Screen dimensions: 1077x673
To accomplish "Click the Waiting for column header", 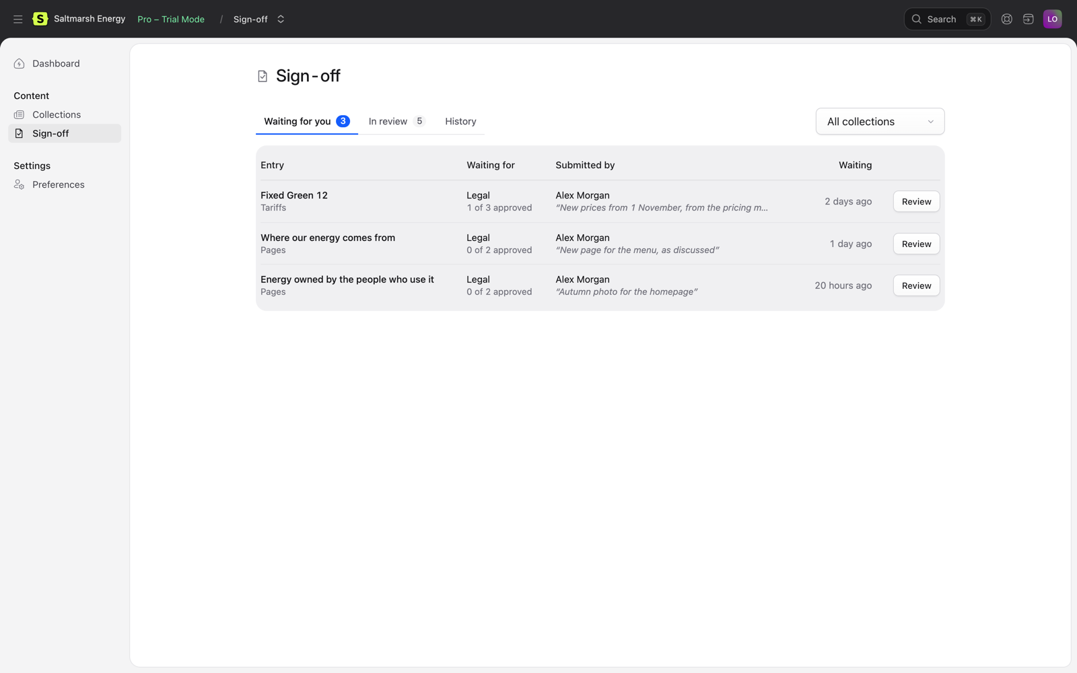I will (491, 166).
